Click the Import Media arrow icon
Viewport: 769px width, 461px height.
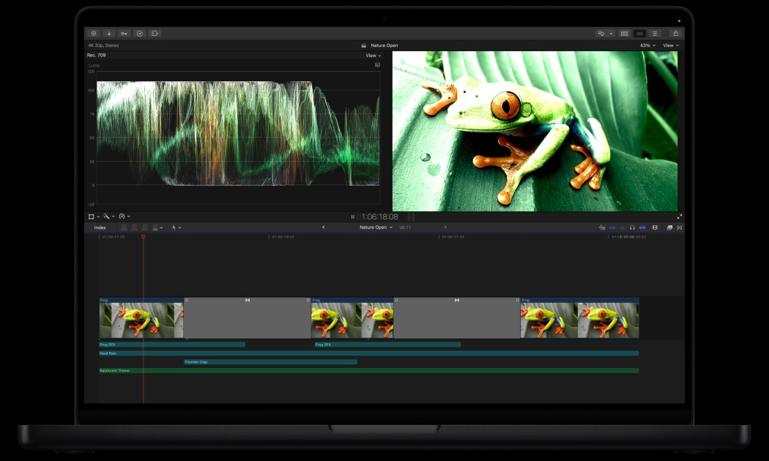pyautogui.click(x=109, y=34)
